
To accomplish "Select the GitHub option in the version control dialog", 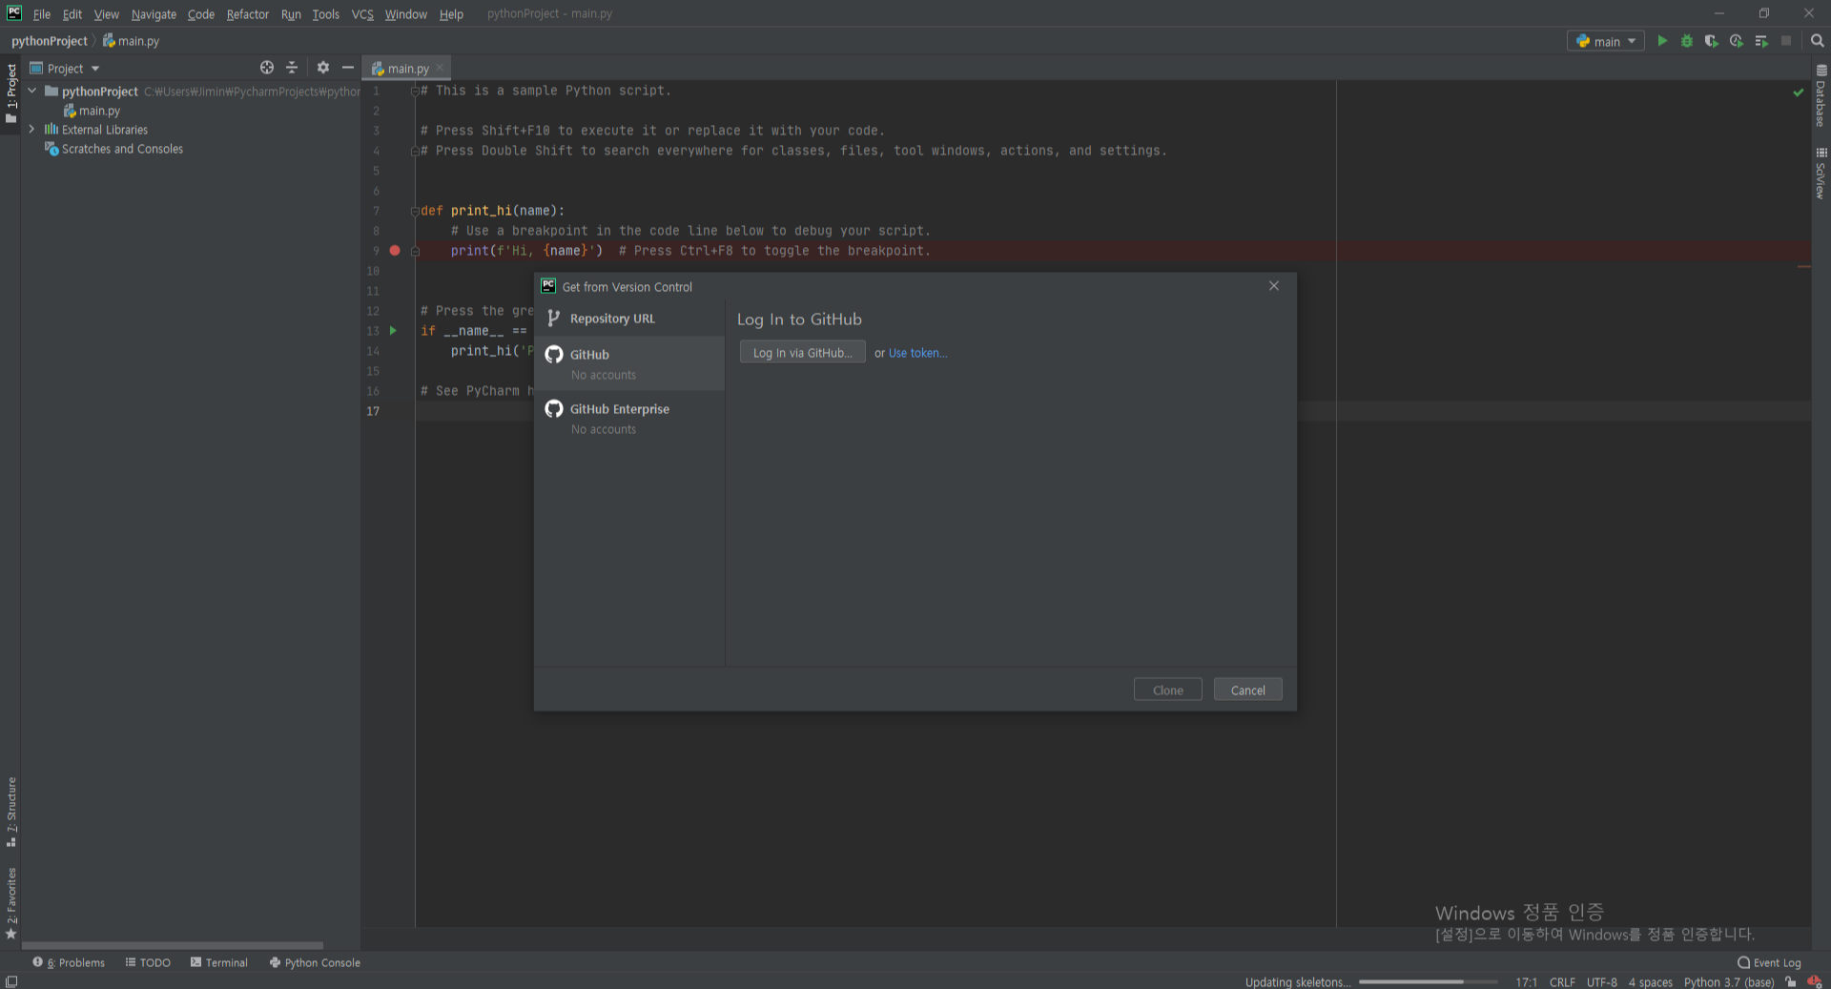I will coord(629,363).
